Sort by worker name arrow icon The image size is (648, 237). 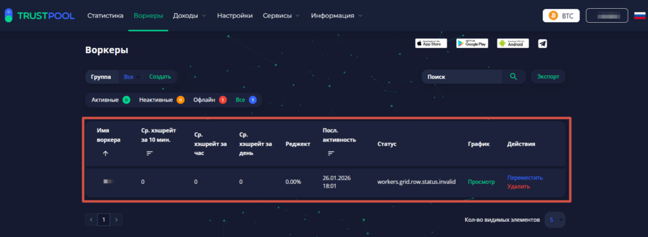coord(105,153)
